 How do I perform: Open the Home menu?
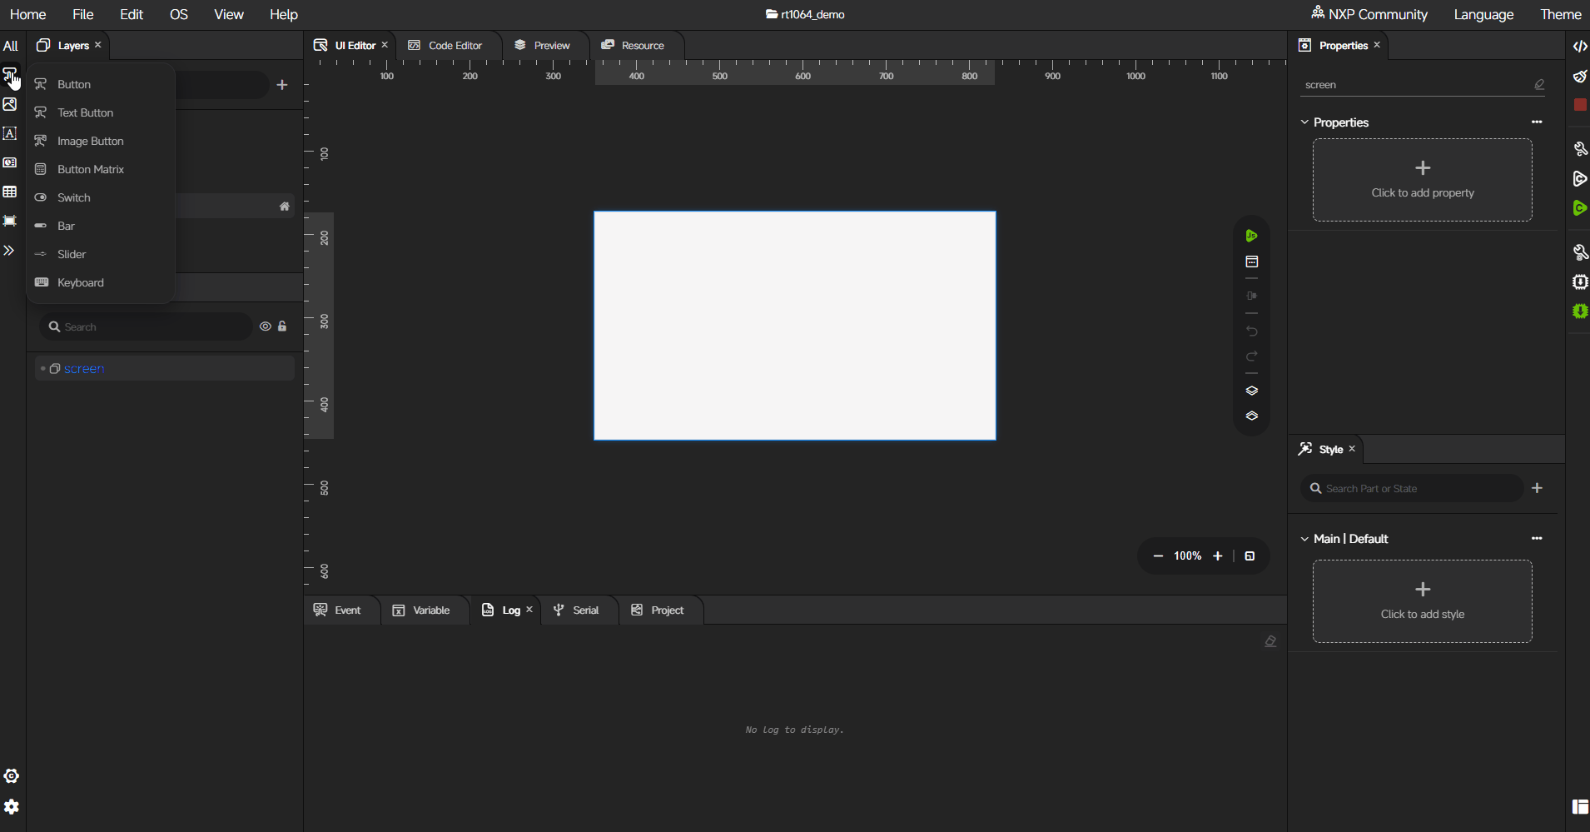click(27, 14)
